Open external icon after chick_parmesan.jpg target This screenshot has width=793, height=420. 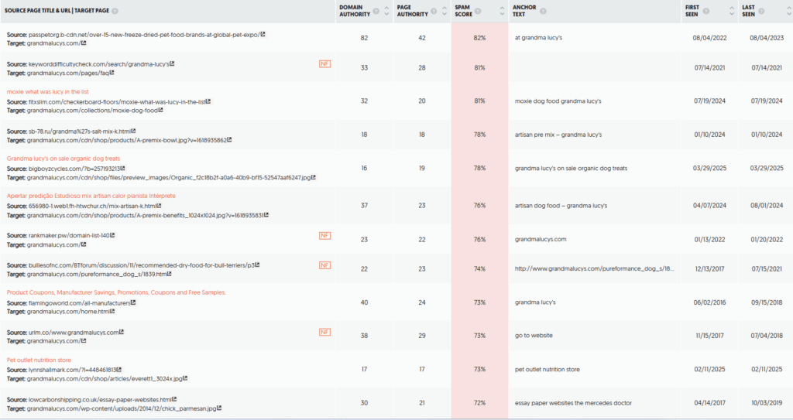[x=219, y=408]
